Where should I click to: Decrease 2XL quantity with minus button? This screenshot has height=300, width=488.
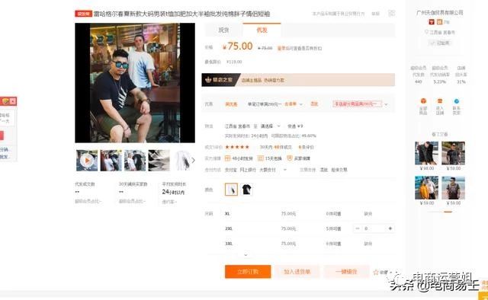358,228
